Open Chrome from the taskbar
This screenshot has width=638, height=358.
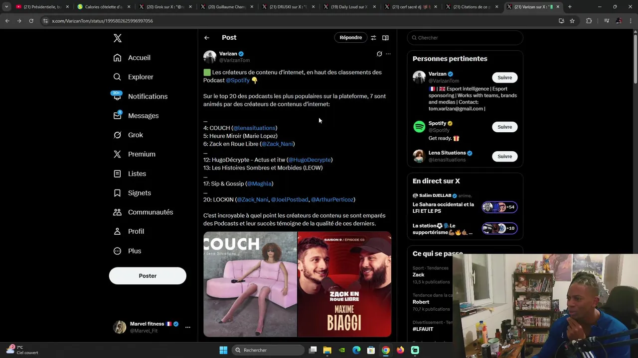[x=386, y=350]
